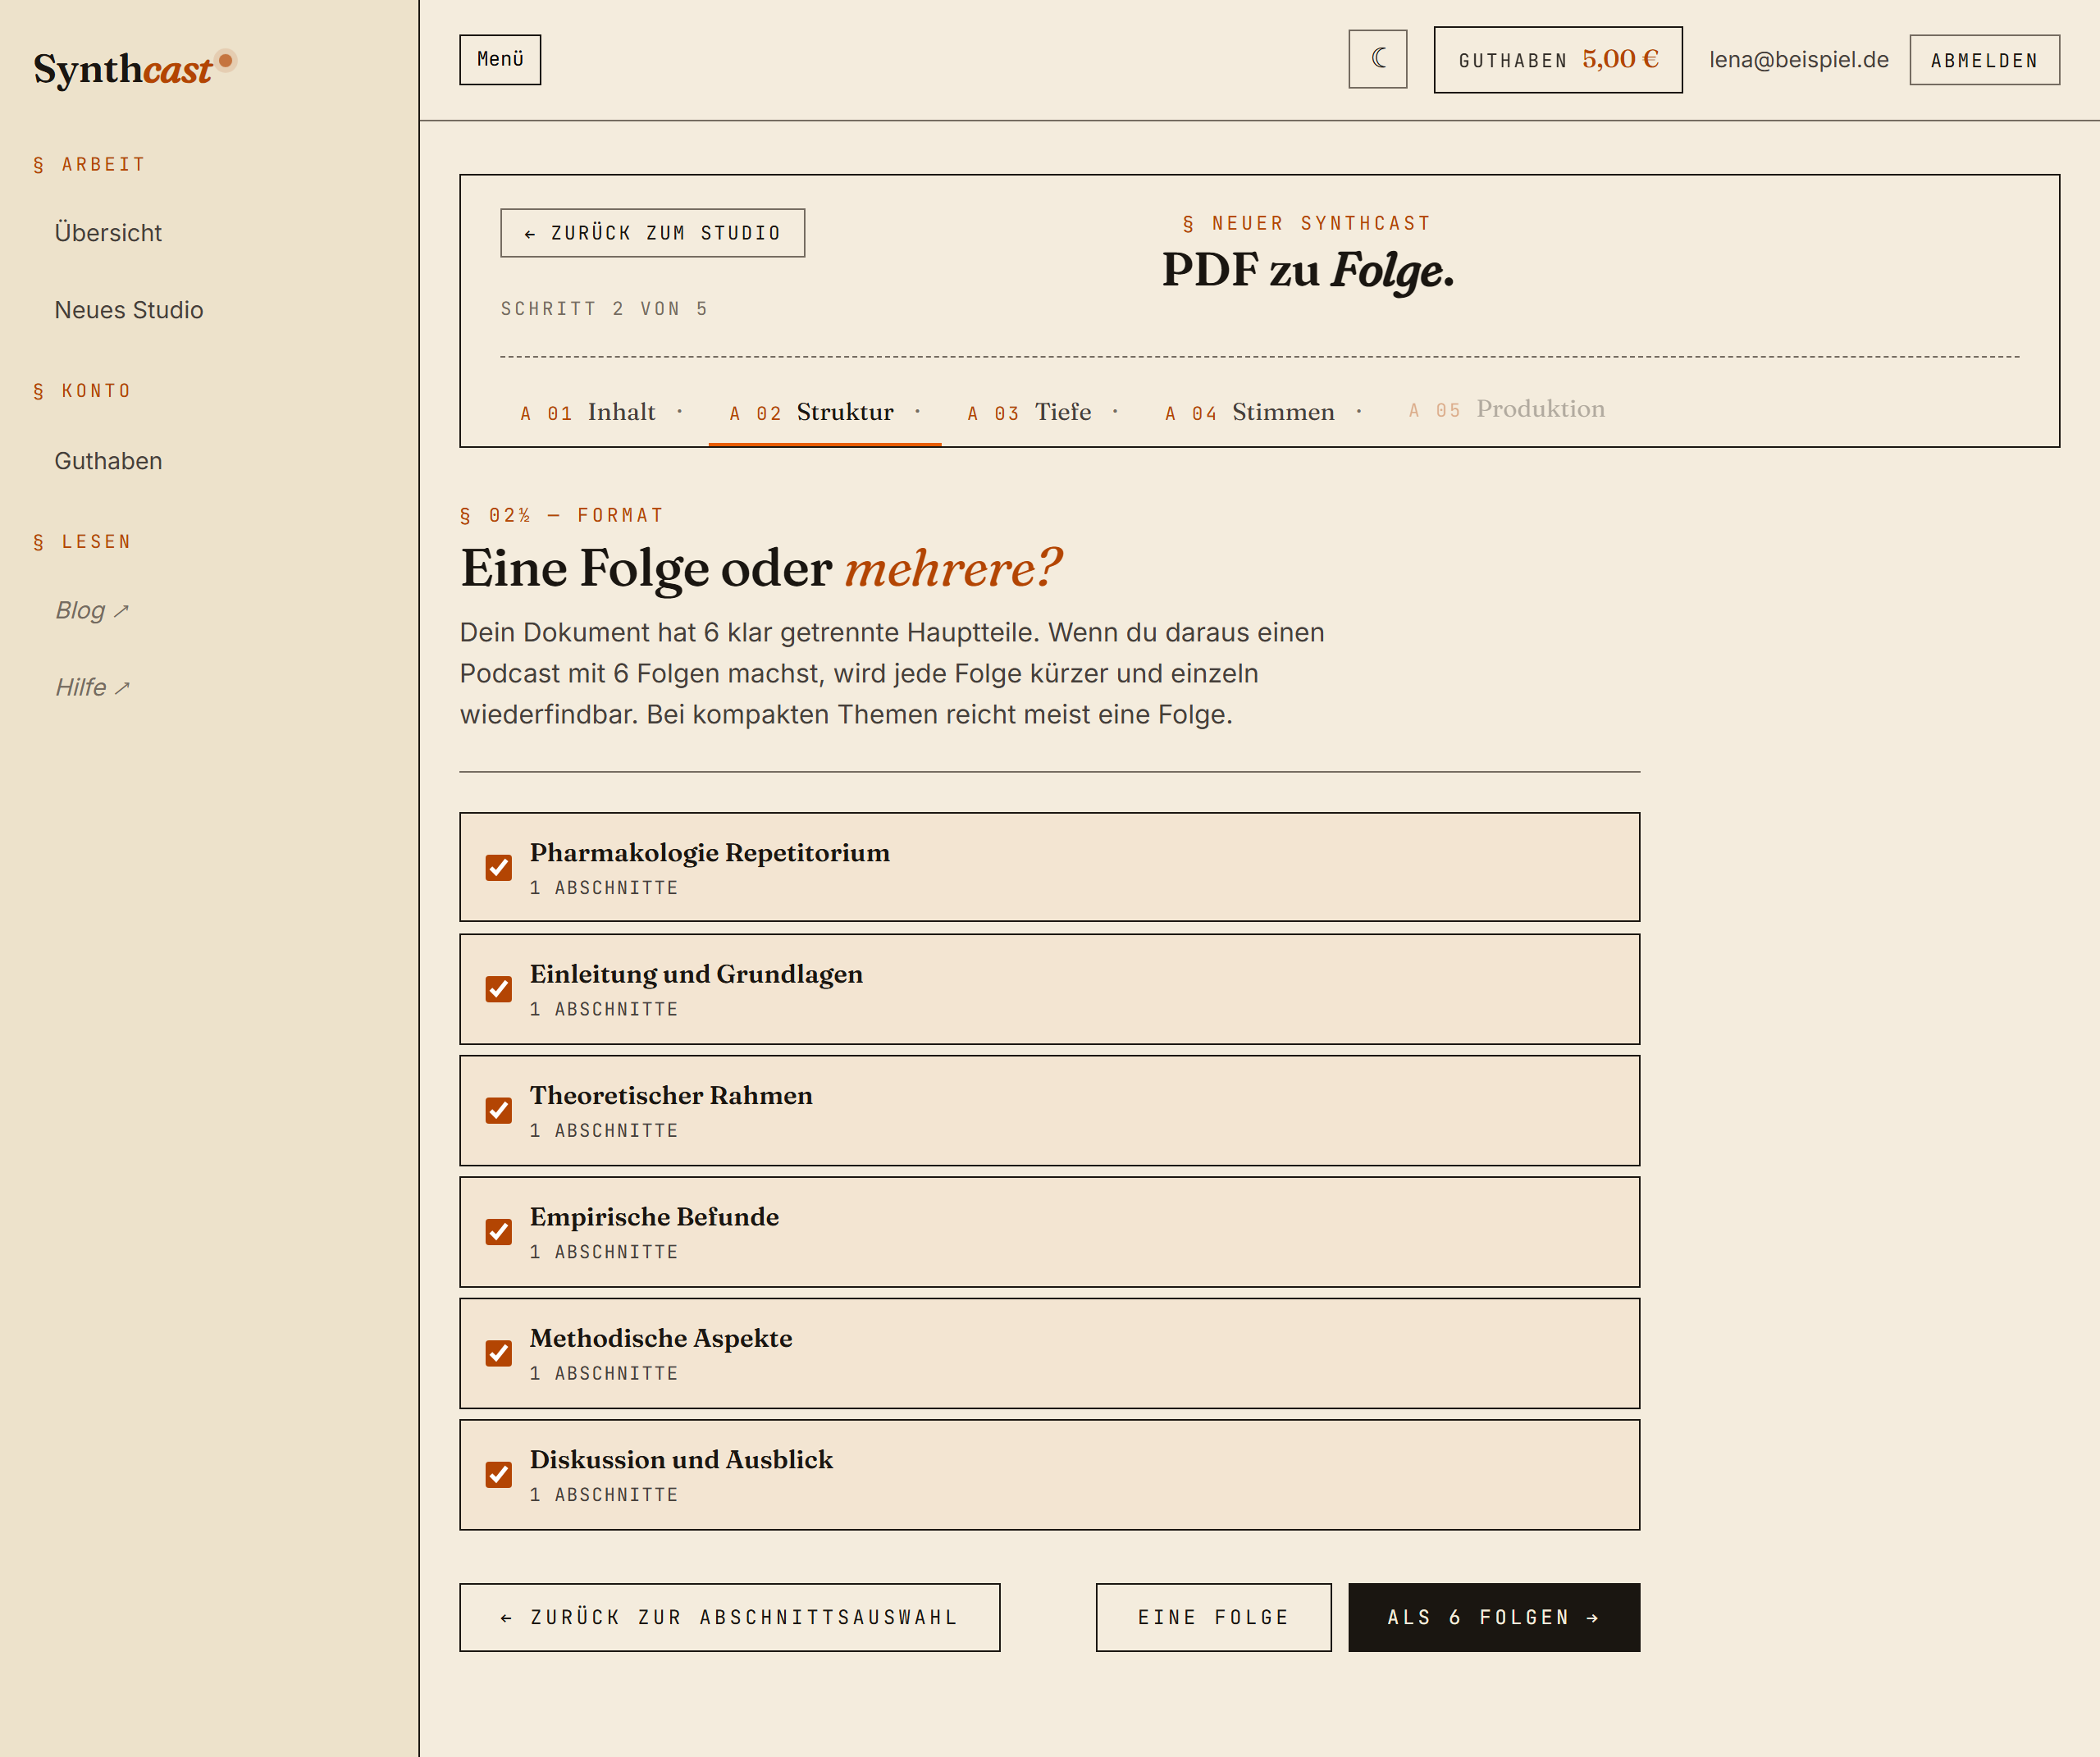Open Neues Studio in sidebar
This screenshot has height=1757, width=2100.
[129, 310]
